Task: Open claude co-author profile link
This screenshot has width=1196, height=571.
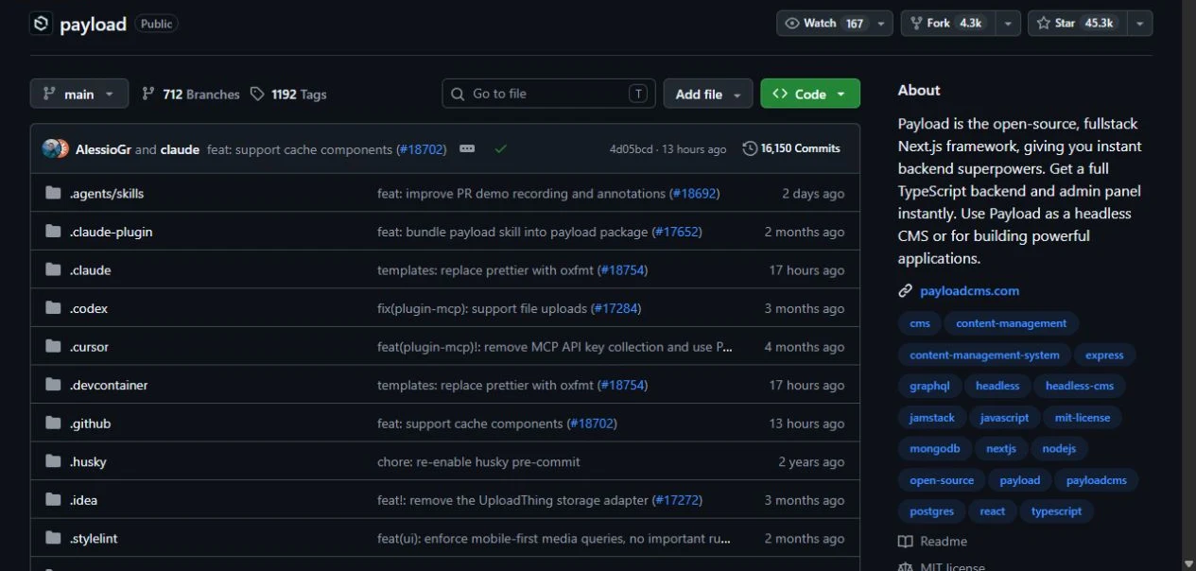Action: click(180, 149)
